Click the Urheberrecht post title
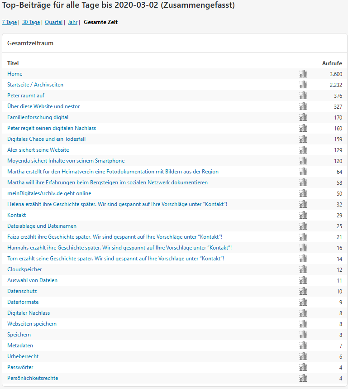This screenshot has height=389, width=348. [22, 356]
